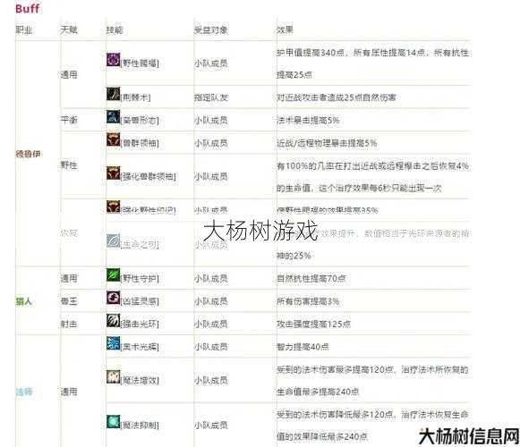Click the 受益对象 column header

[211, 30]
